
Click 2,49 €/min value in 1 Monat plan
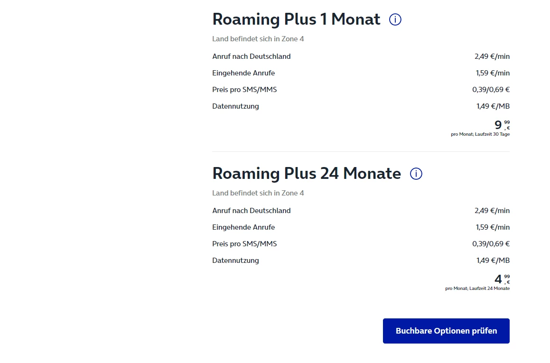click(x=492, y=56)
